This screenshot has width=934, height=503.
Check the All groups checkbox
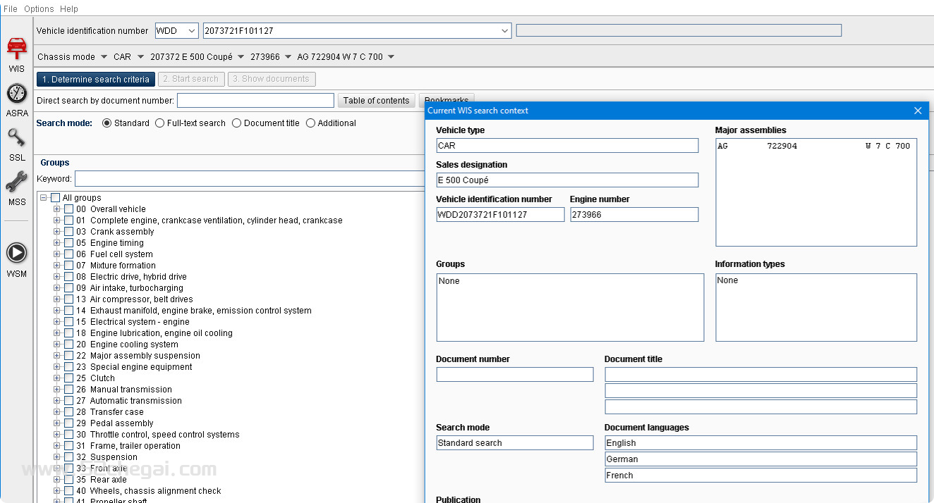pos(56,198)
